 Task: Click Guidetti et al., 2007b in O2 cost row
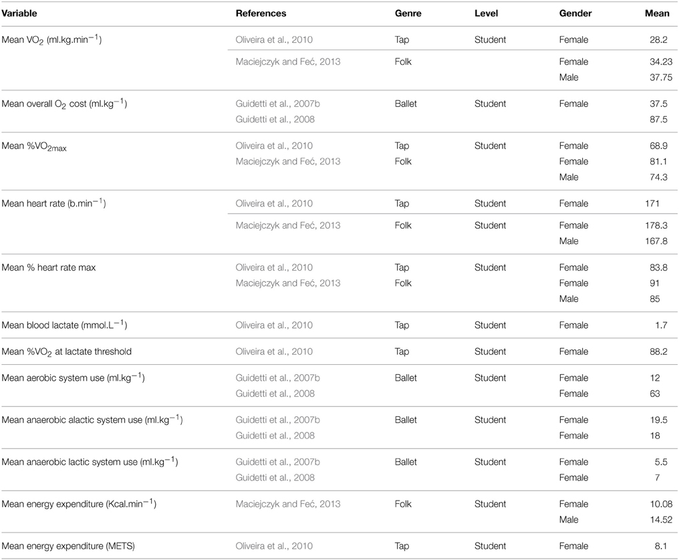277,104
